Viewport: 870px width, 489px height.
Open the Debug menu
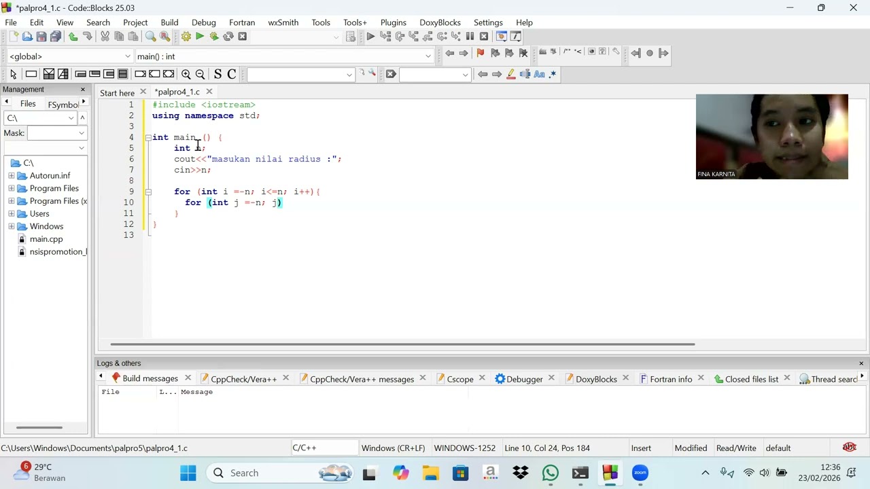click(203, 22)
